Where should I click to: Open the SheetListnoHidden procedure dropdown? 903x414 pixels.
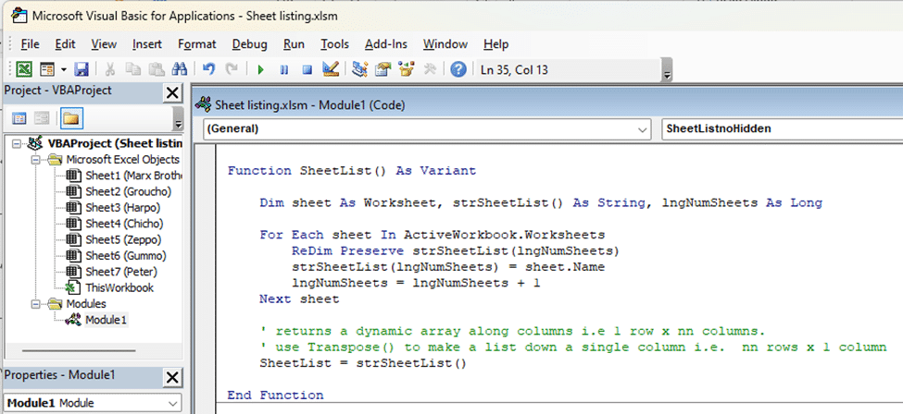[782, 129]
